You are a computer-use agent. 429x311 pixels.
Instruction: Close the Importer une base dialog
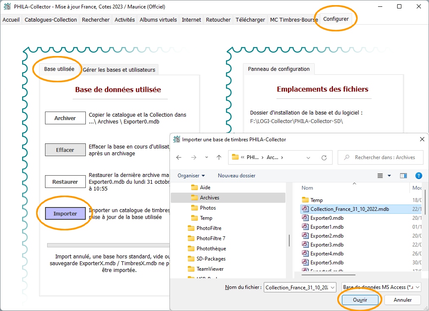pyautogui.click(x=422, y=139)
